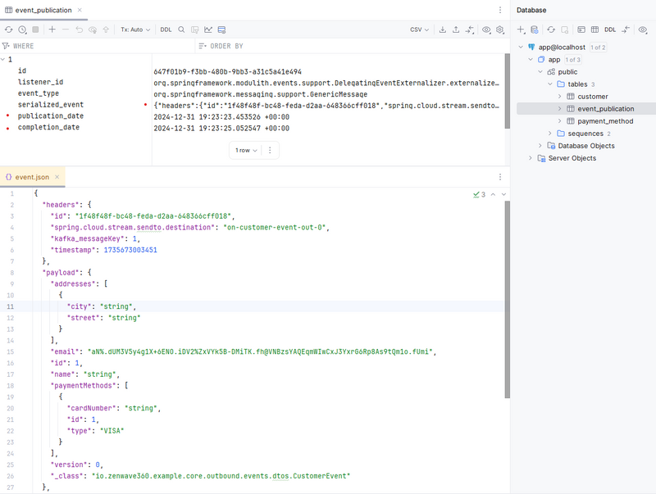
Task: Click the ORDER BY sort icon
Action: tap(203, 46)
